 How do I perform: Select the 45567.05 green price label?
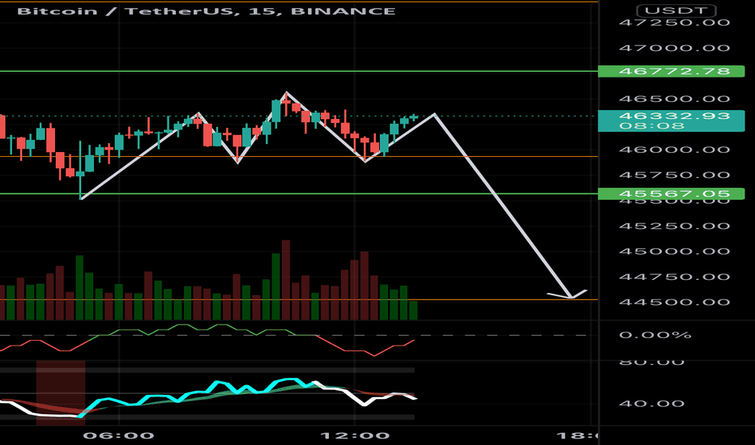point(672,194)
